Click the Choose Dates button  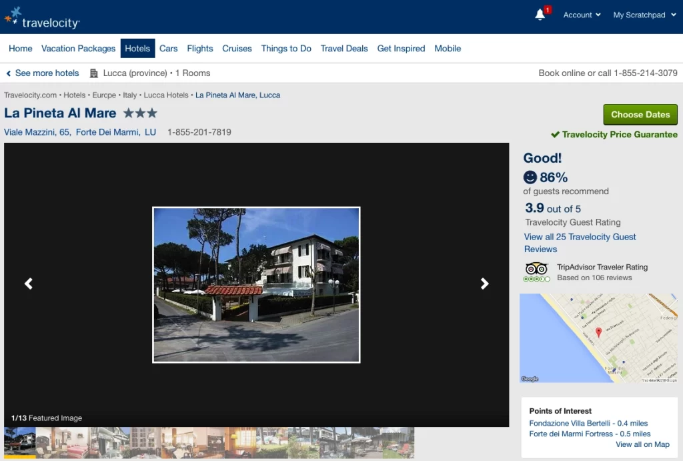click(640, 115)
